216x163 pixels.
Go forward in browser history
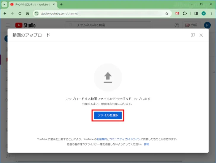[12, 13]
